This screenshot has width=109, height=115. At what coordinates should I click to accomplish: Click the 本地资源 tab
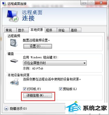click(37, 30)
